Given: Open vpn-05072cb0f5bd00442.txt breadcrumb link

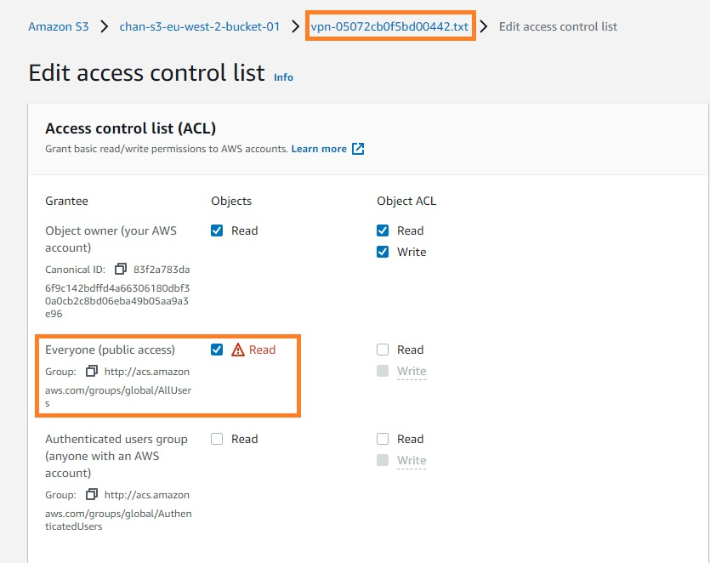Looking at the screenshot, I should [390, 26].
